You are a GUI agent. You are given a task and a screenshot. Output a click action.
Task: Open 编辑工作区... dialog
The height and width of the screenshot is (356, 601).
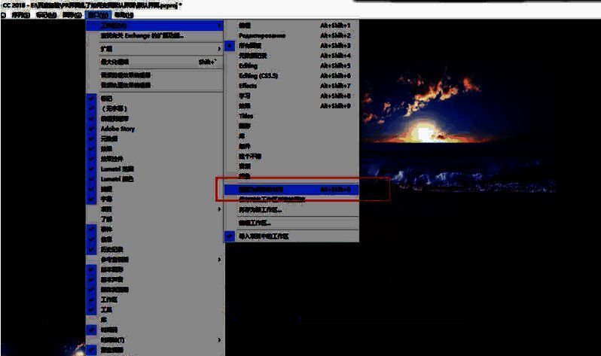coord(255,223)
